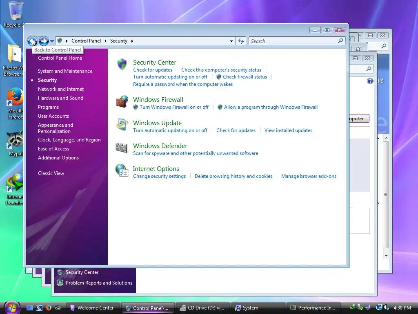Switch to the Welcome Center taskbar button
418x314 pixels.
[92, 308]
